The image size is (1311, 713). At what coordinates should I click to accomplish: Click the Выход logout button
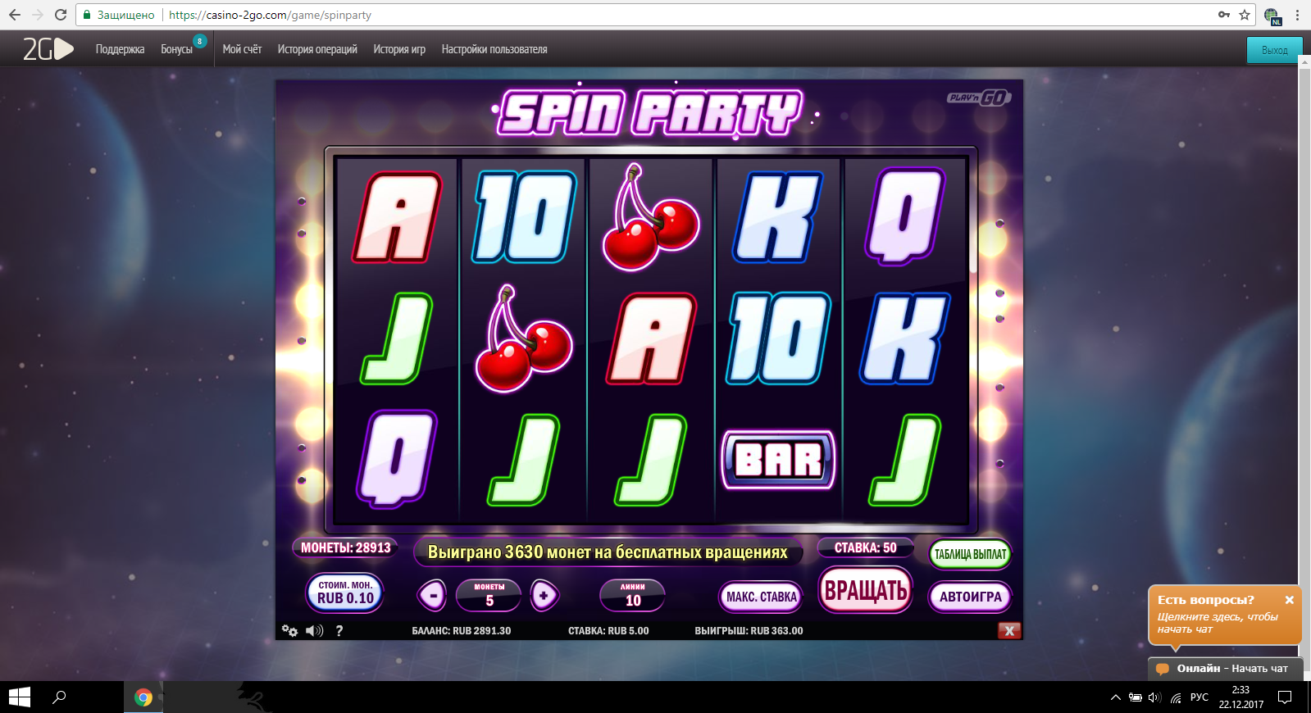[x=1273, y=50]
